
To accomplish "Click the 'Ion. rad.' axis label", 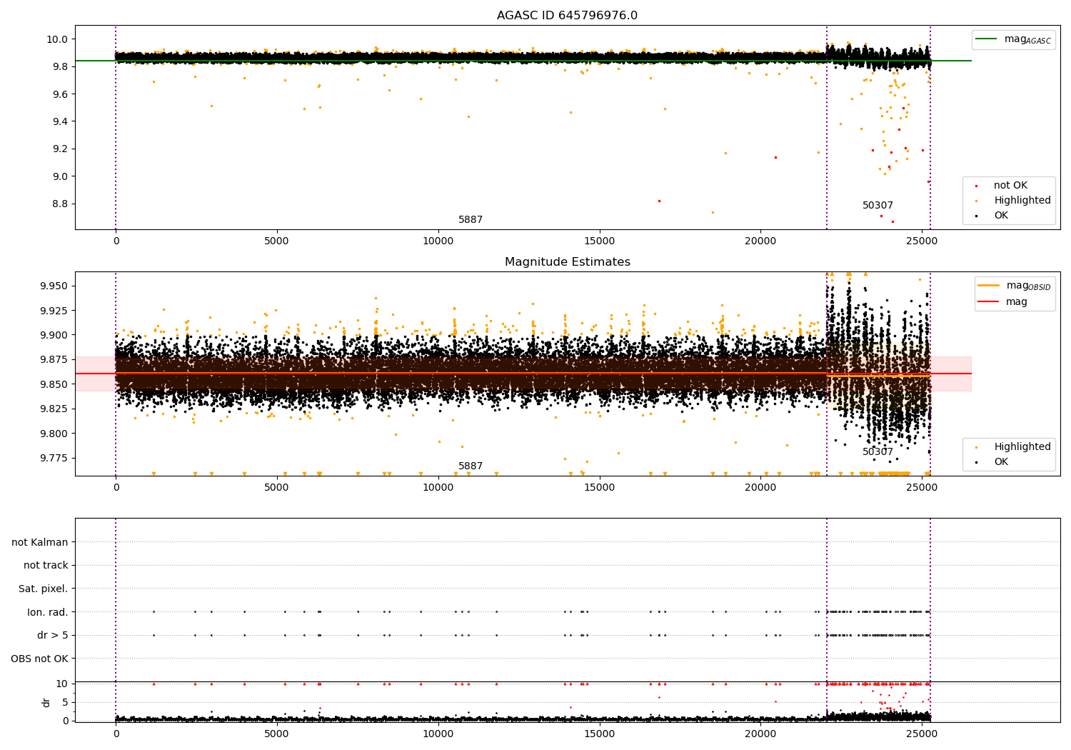I will coord(48,612).
